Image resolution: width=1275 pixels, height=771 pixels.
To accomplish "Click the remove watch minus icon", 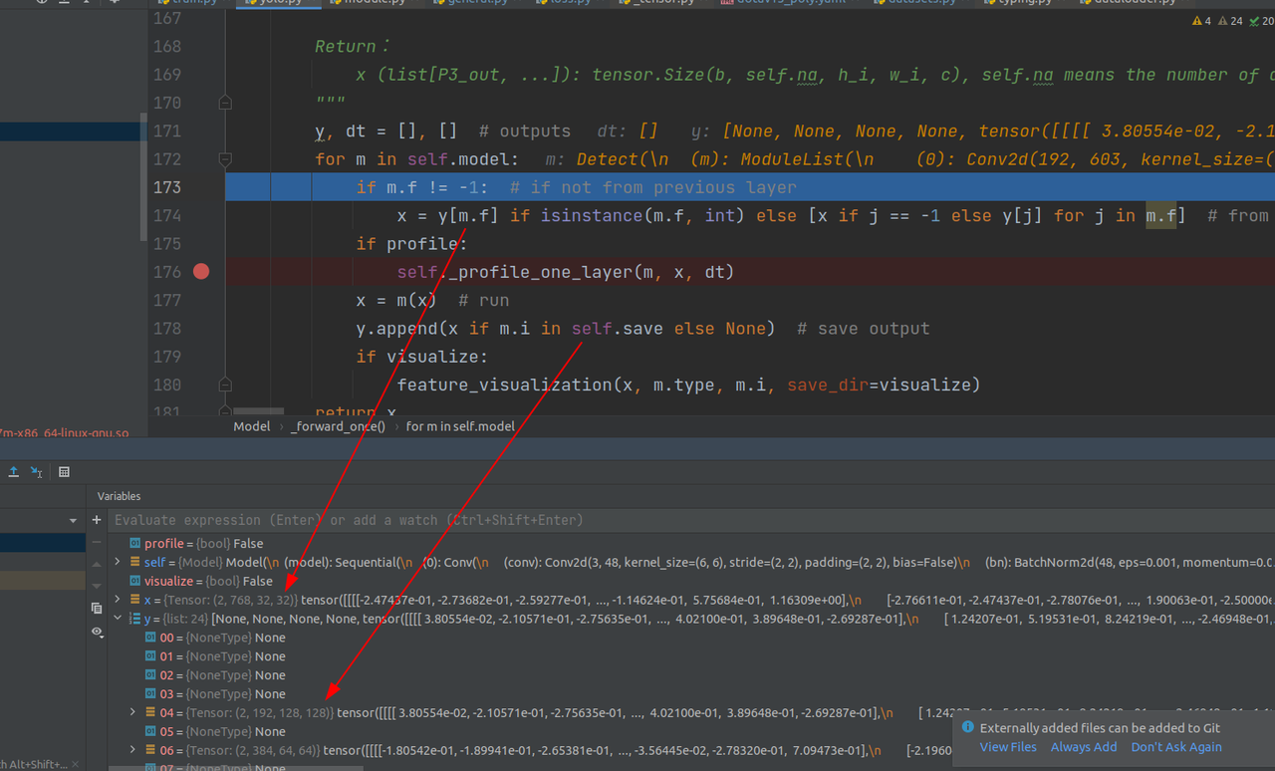I will pyautogui.click(x=97, y=542).
